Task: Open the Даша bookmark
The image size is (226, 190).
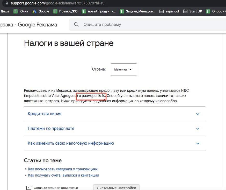Action: point(5,11)
